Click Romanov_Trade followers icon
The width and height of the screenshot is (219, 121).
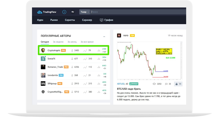pyautogui.click(x=72, y=67)
